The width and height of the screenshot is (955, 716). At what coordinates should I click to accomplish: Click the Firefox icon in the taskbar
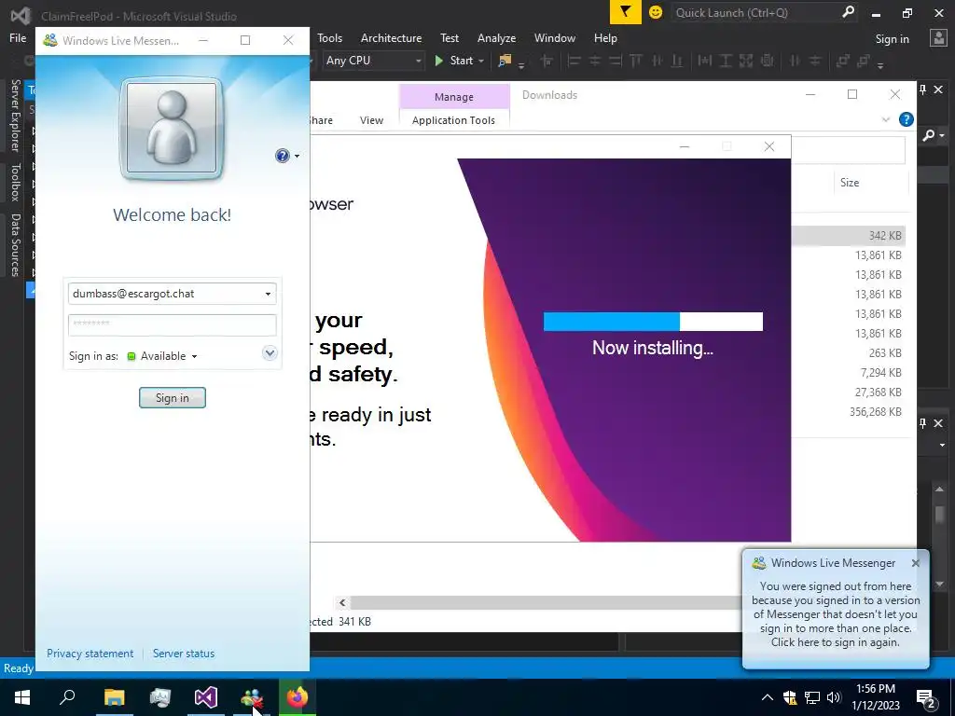(298, 697)
